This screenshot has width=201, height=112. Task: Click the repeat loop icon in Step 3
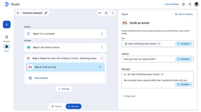coord(28,58)
